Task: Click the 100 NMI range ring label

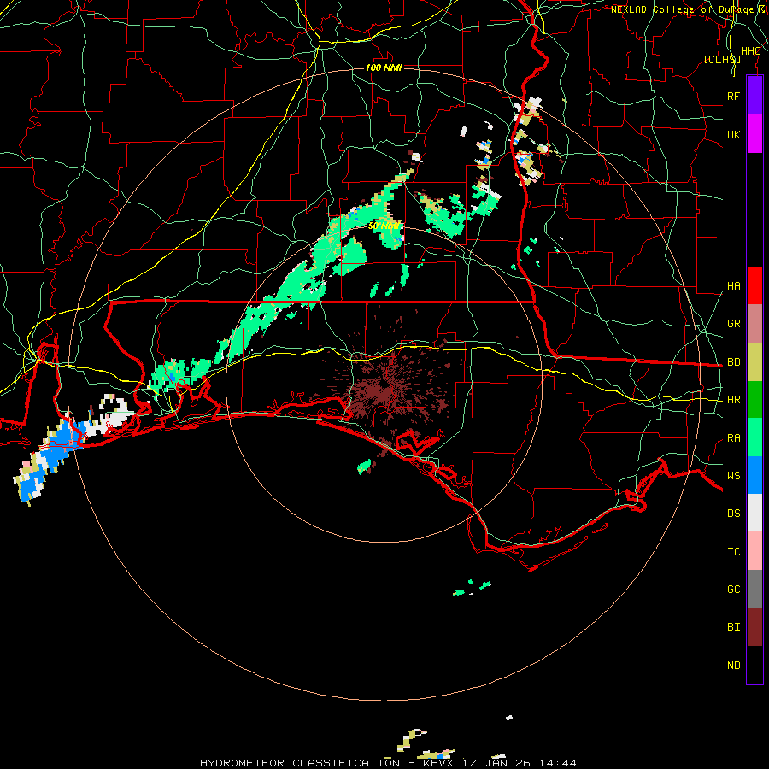Action: [384, 68]
